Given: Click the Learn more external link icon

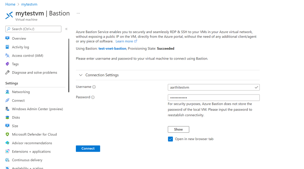Looking at the screenshot, I should (136, 41).
